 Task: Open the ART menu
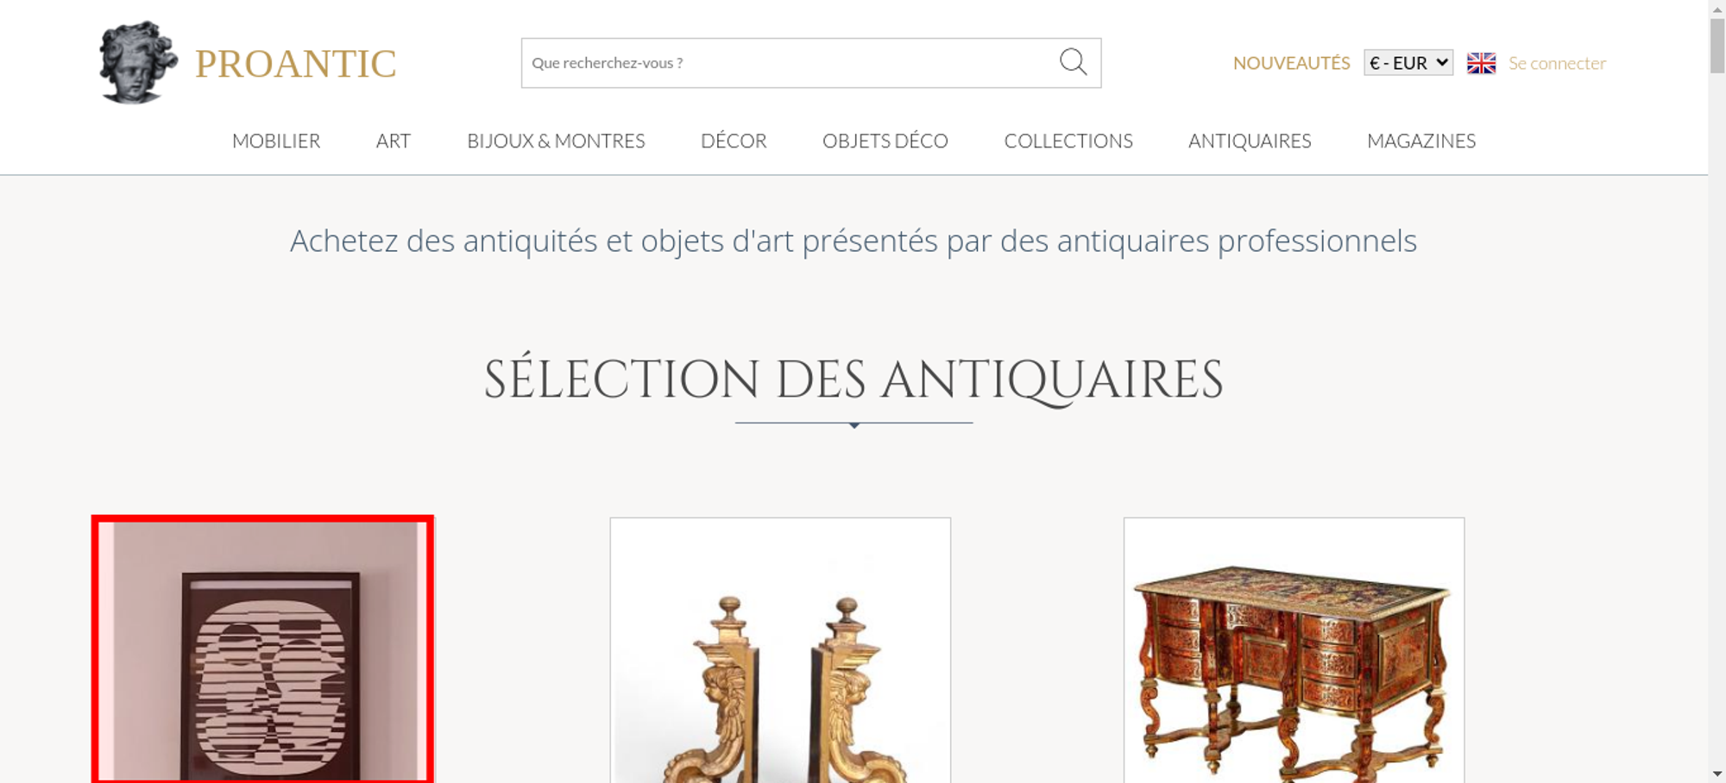(x=394, y=141)
